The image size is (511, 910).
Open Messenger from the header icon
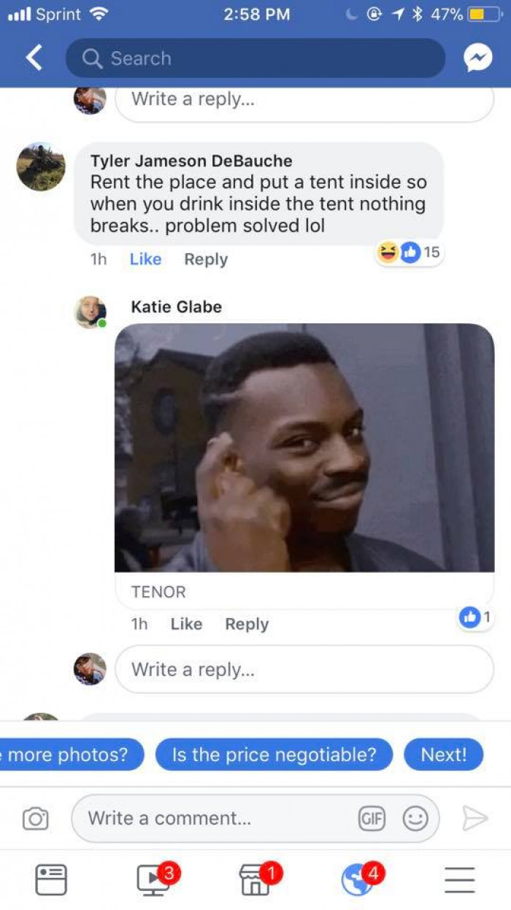[478, 58]
